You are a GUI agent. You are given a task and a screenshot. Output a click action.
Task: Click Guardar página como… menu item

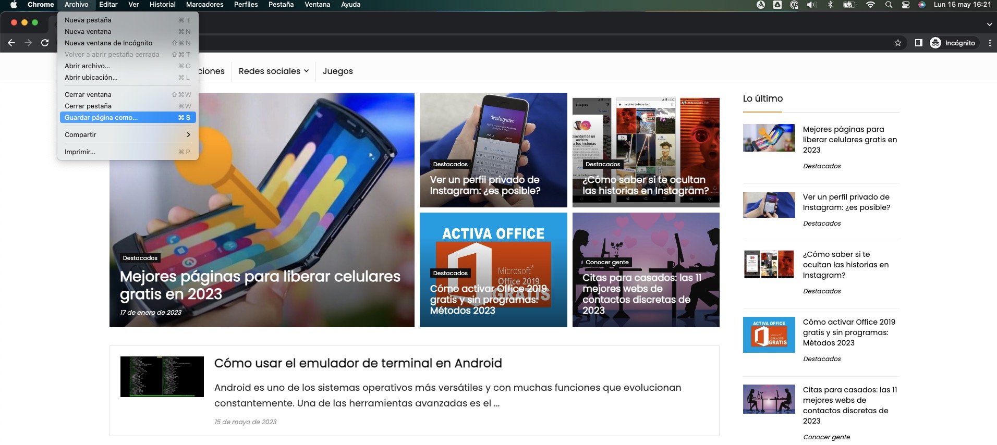pos(128,117)
